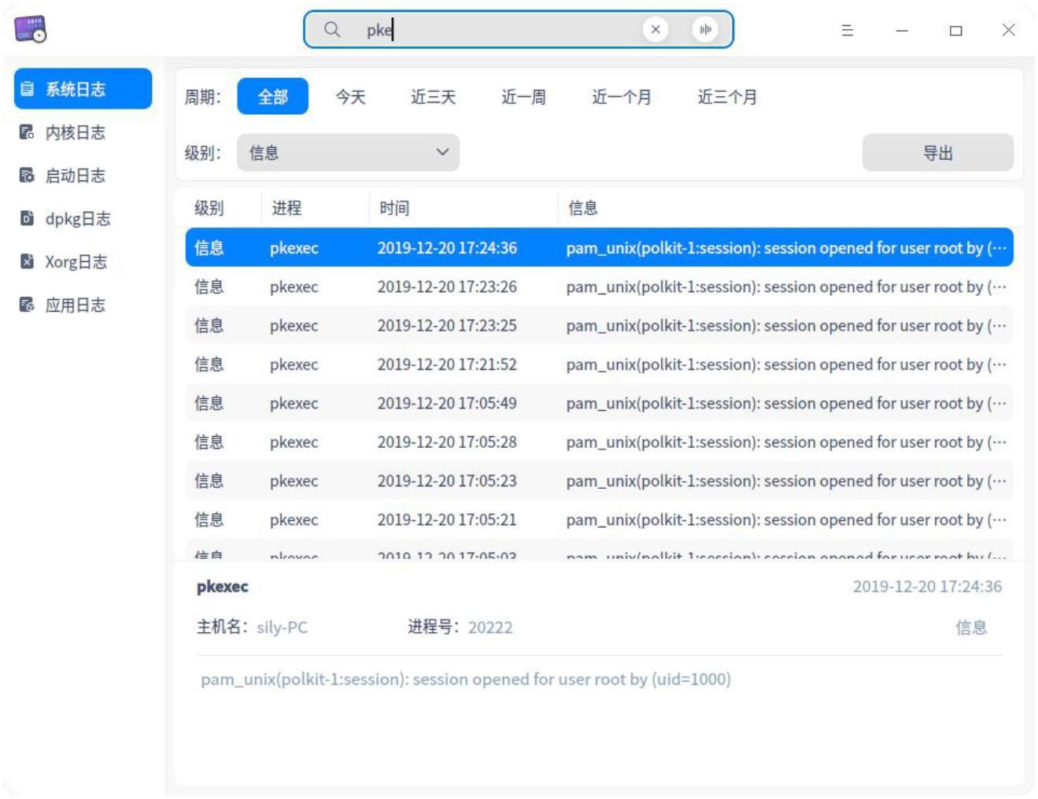Maximize the log viewer window

pos(955,30)
